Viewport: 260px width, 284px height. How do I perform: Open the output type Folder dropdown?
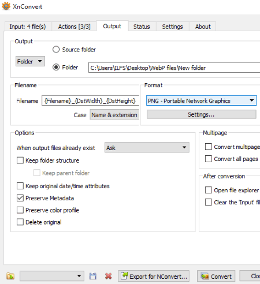[30, 61]
